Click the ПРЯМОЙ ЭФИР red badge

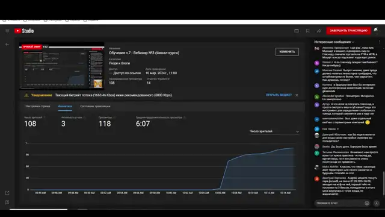tap(31, 47)
